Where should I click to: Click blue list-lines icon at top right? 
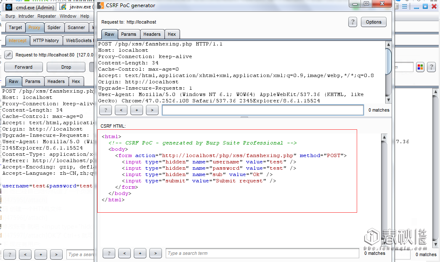tap(404, 6)
